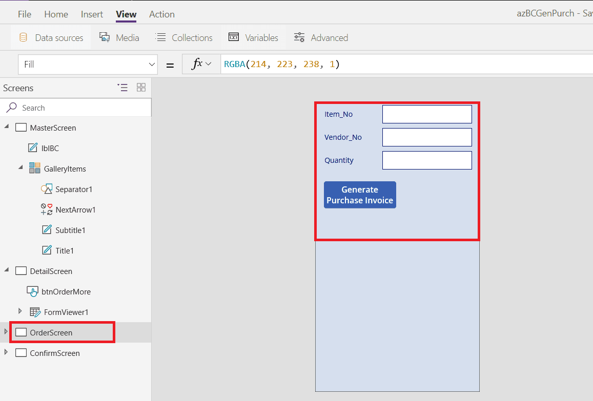Click the Subtitle1 label icon

(x=47, y=230)
